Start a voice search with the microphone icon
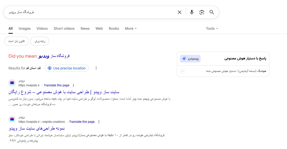Viewport: 287px width, 149px height. [192, 12]
